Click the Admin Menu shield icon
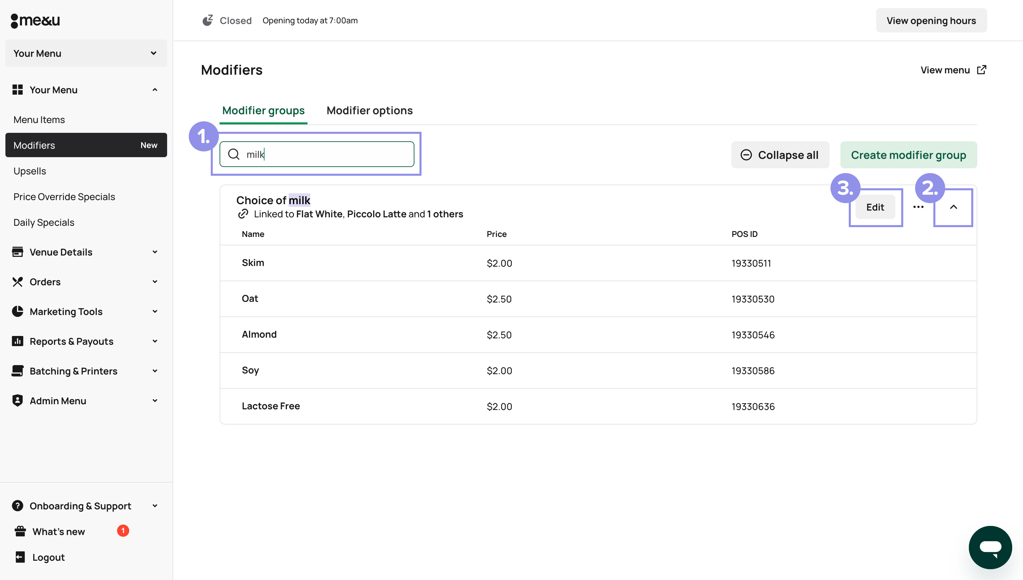The width and height of the screenshot is (1023, 580). point(18,400)
